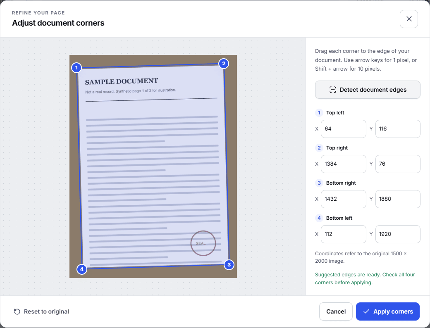Close the Adjust document corners dialog
The image size is (430, 328).
(x=408, y=19)
